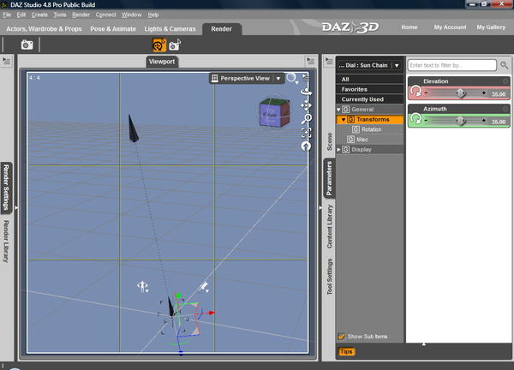Screen dimensions: 514x370
Task: Click the Elevation slider handle
Action: coord(461,93)
